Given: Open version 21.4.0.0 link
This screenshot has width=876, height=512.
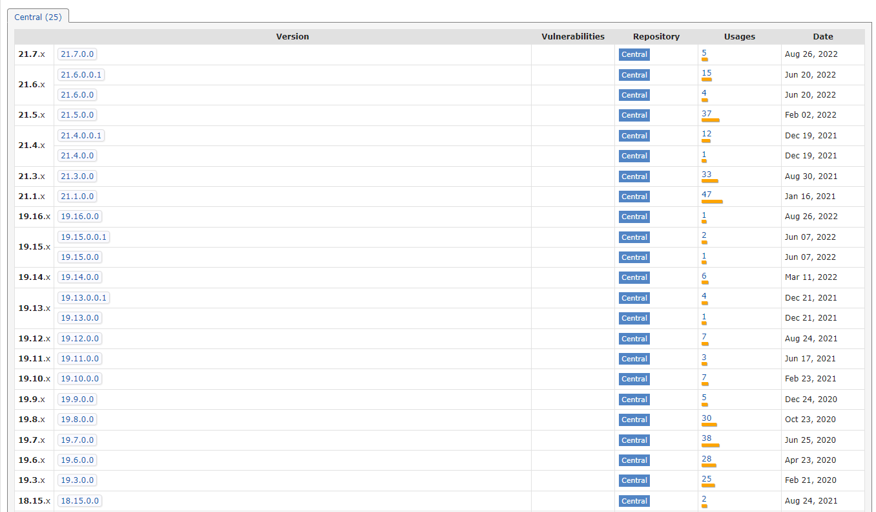Looking at the screenshot, I should click(78, 156).
